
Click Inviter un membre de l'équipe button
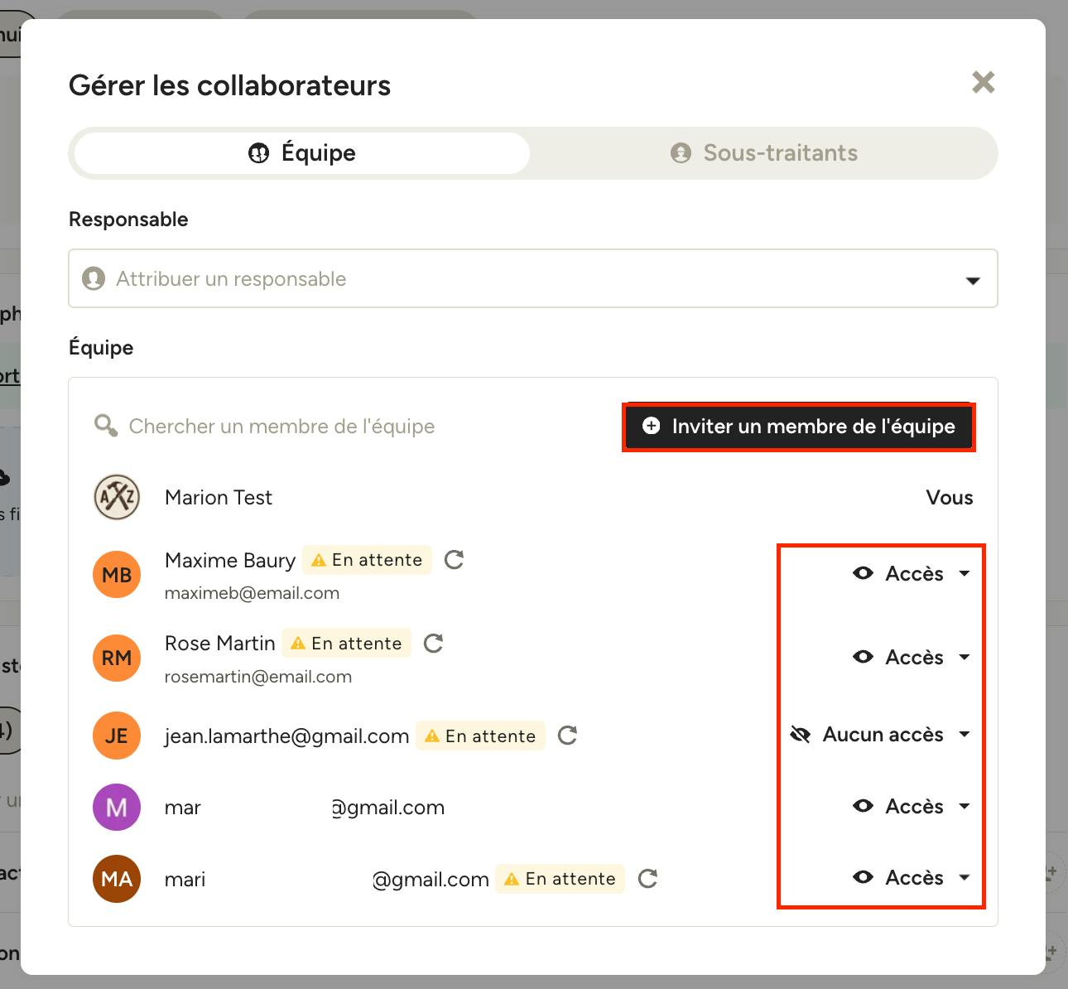(x=799, y=427)
